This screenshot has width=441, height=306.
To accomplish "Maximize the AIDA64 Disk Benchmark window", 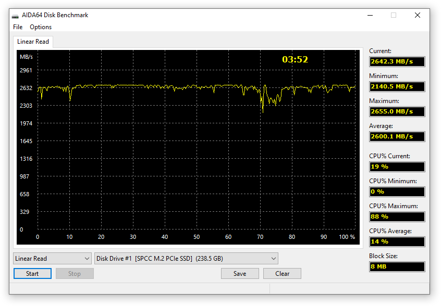I will (394, 16).
